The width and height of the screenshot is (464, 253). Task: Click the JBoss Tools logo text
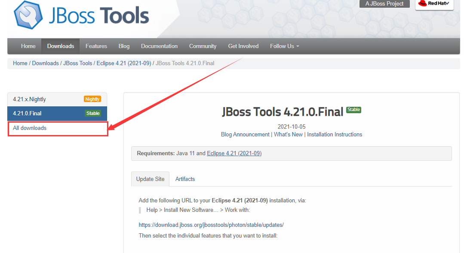click(99, 15)
